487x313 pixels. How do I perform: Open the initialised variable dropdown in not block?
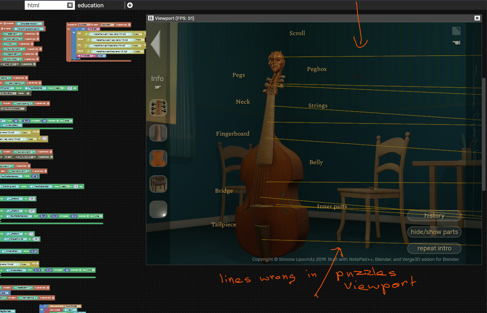94,29
